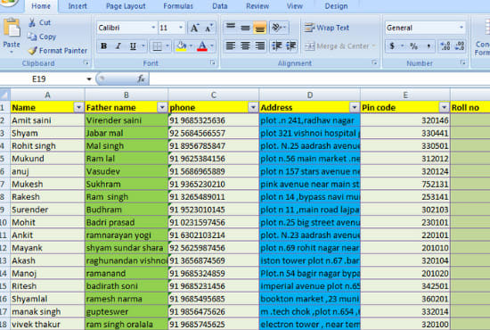Select column B header
The width and height of the screenshot is (490, 330).
coord(127,95)
